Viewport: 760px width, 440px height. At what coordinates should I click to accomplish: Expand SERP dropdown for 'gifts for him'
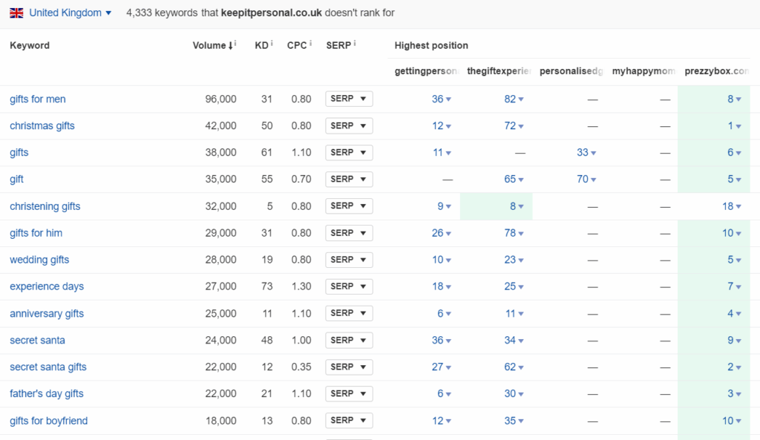(349, 233)
